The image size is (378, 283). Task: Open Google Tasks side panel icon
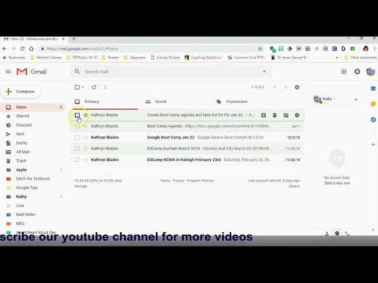click(x=373, y=120)
